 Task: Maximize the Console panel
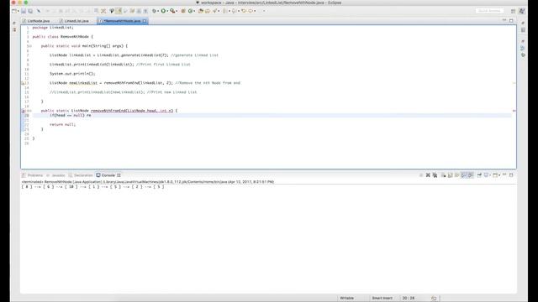coord(511,175)
